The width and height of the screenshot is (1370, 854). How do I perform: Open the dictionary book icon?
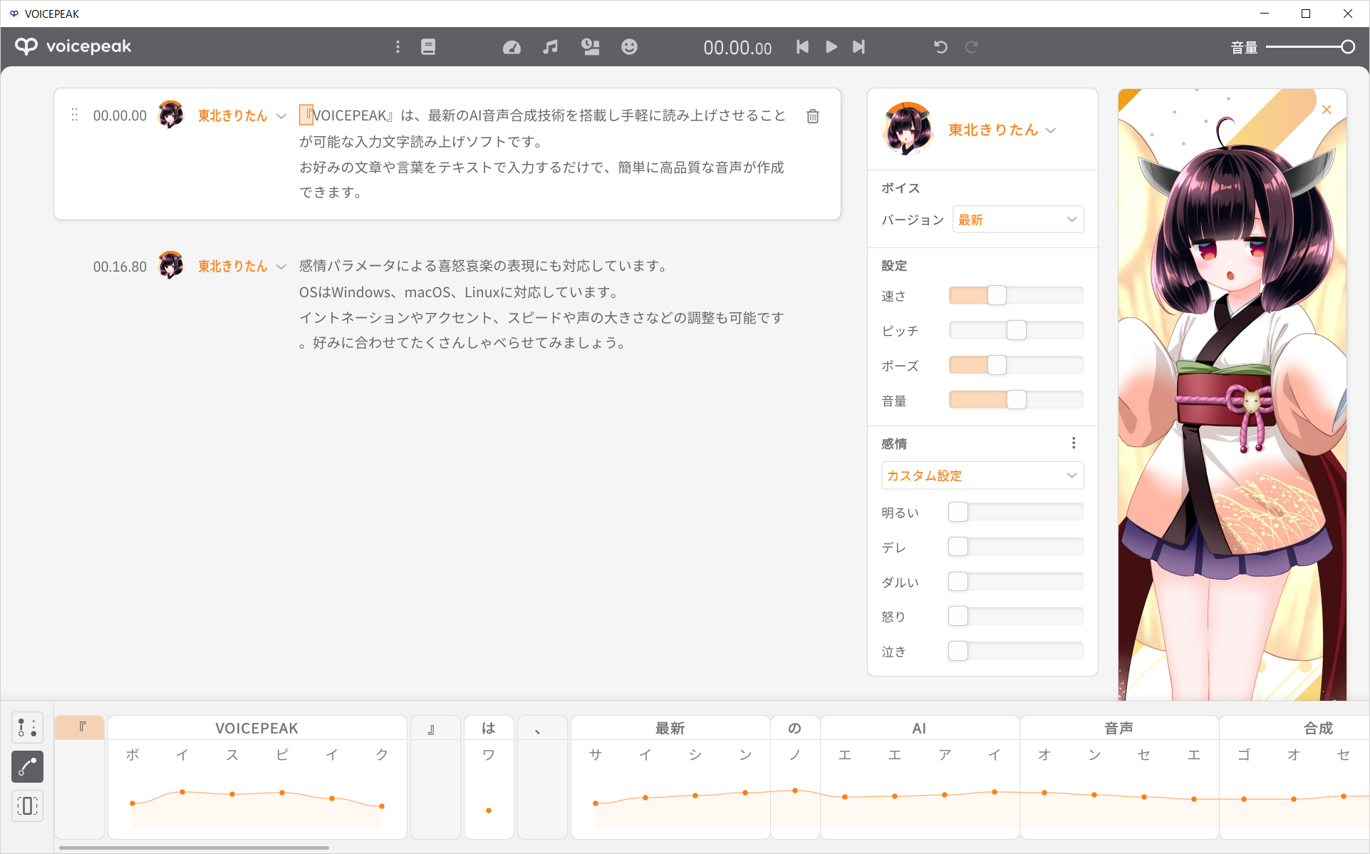pos(428,47)
